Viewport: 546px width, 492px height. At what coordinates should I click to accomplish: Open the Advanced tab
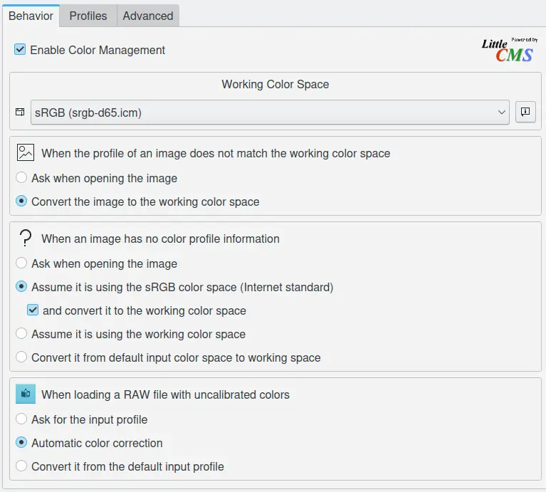pyautogui.click(x=148, y=16)
